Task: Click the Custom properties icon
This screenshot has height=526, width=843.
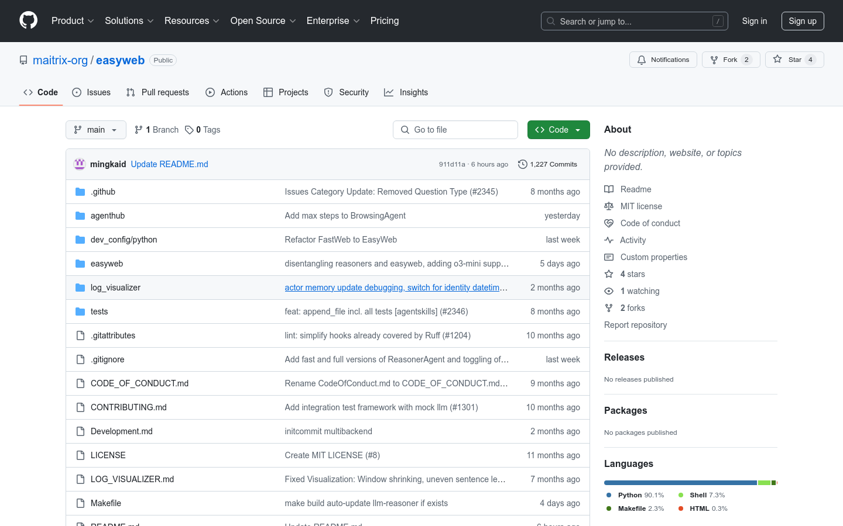Action: tap(609, 257)
